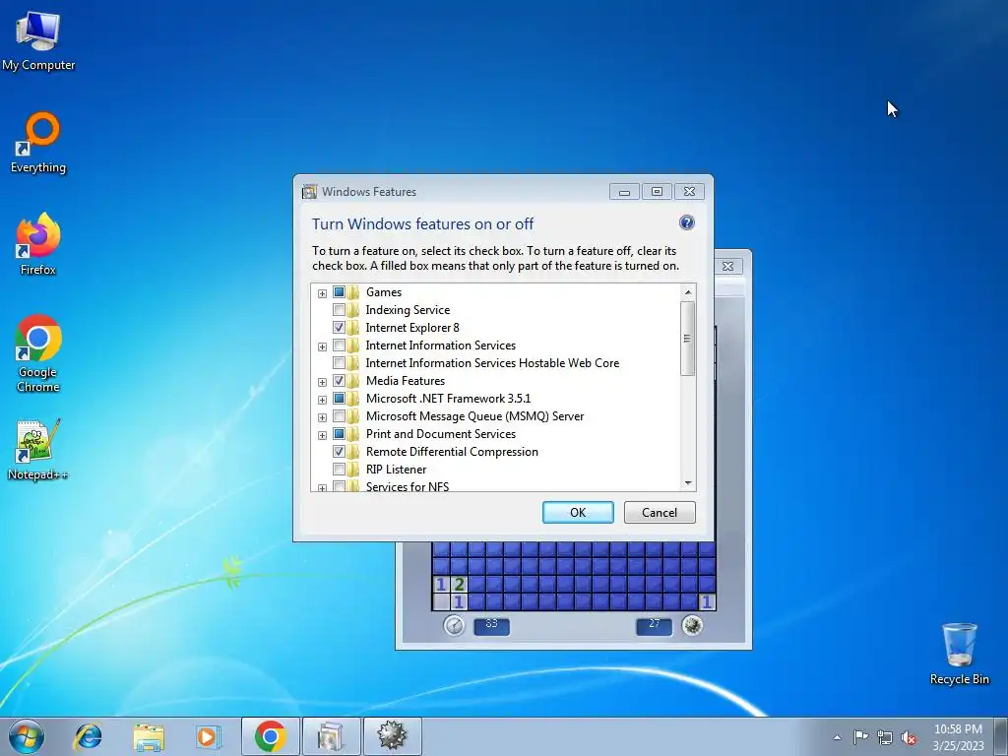Cancel the Windows Features dialog
Screen dimensions: 1008x756
point(660,512)
